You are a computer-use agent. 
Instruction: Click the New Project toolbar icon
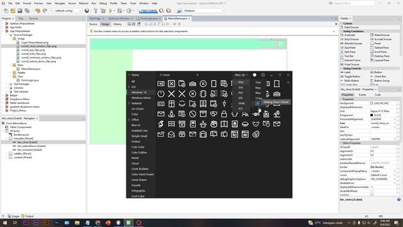[x=13, y=11]
